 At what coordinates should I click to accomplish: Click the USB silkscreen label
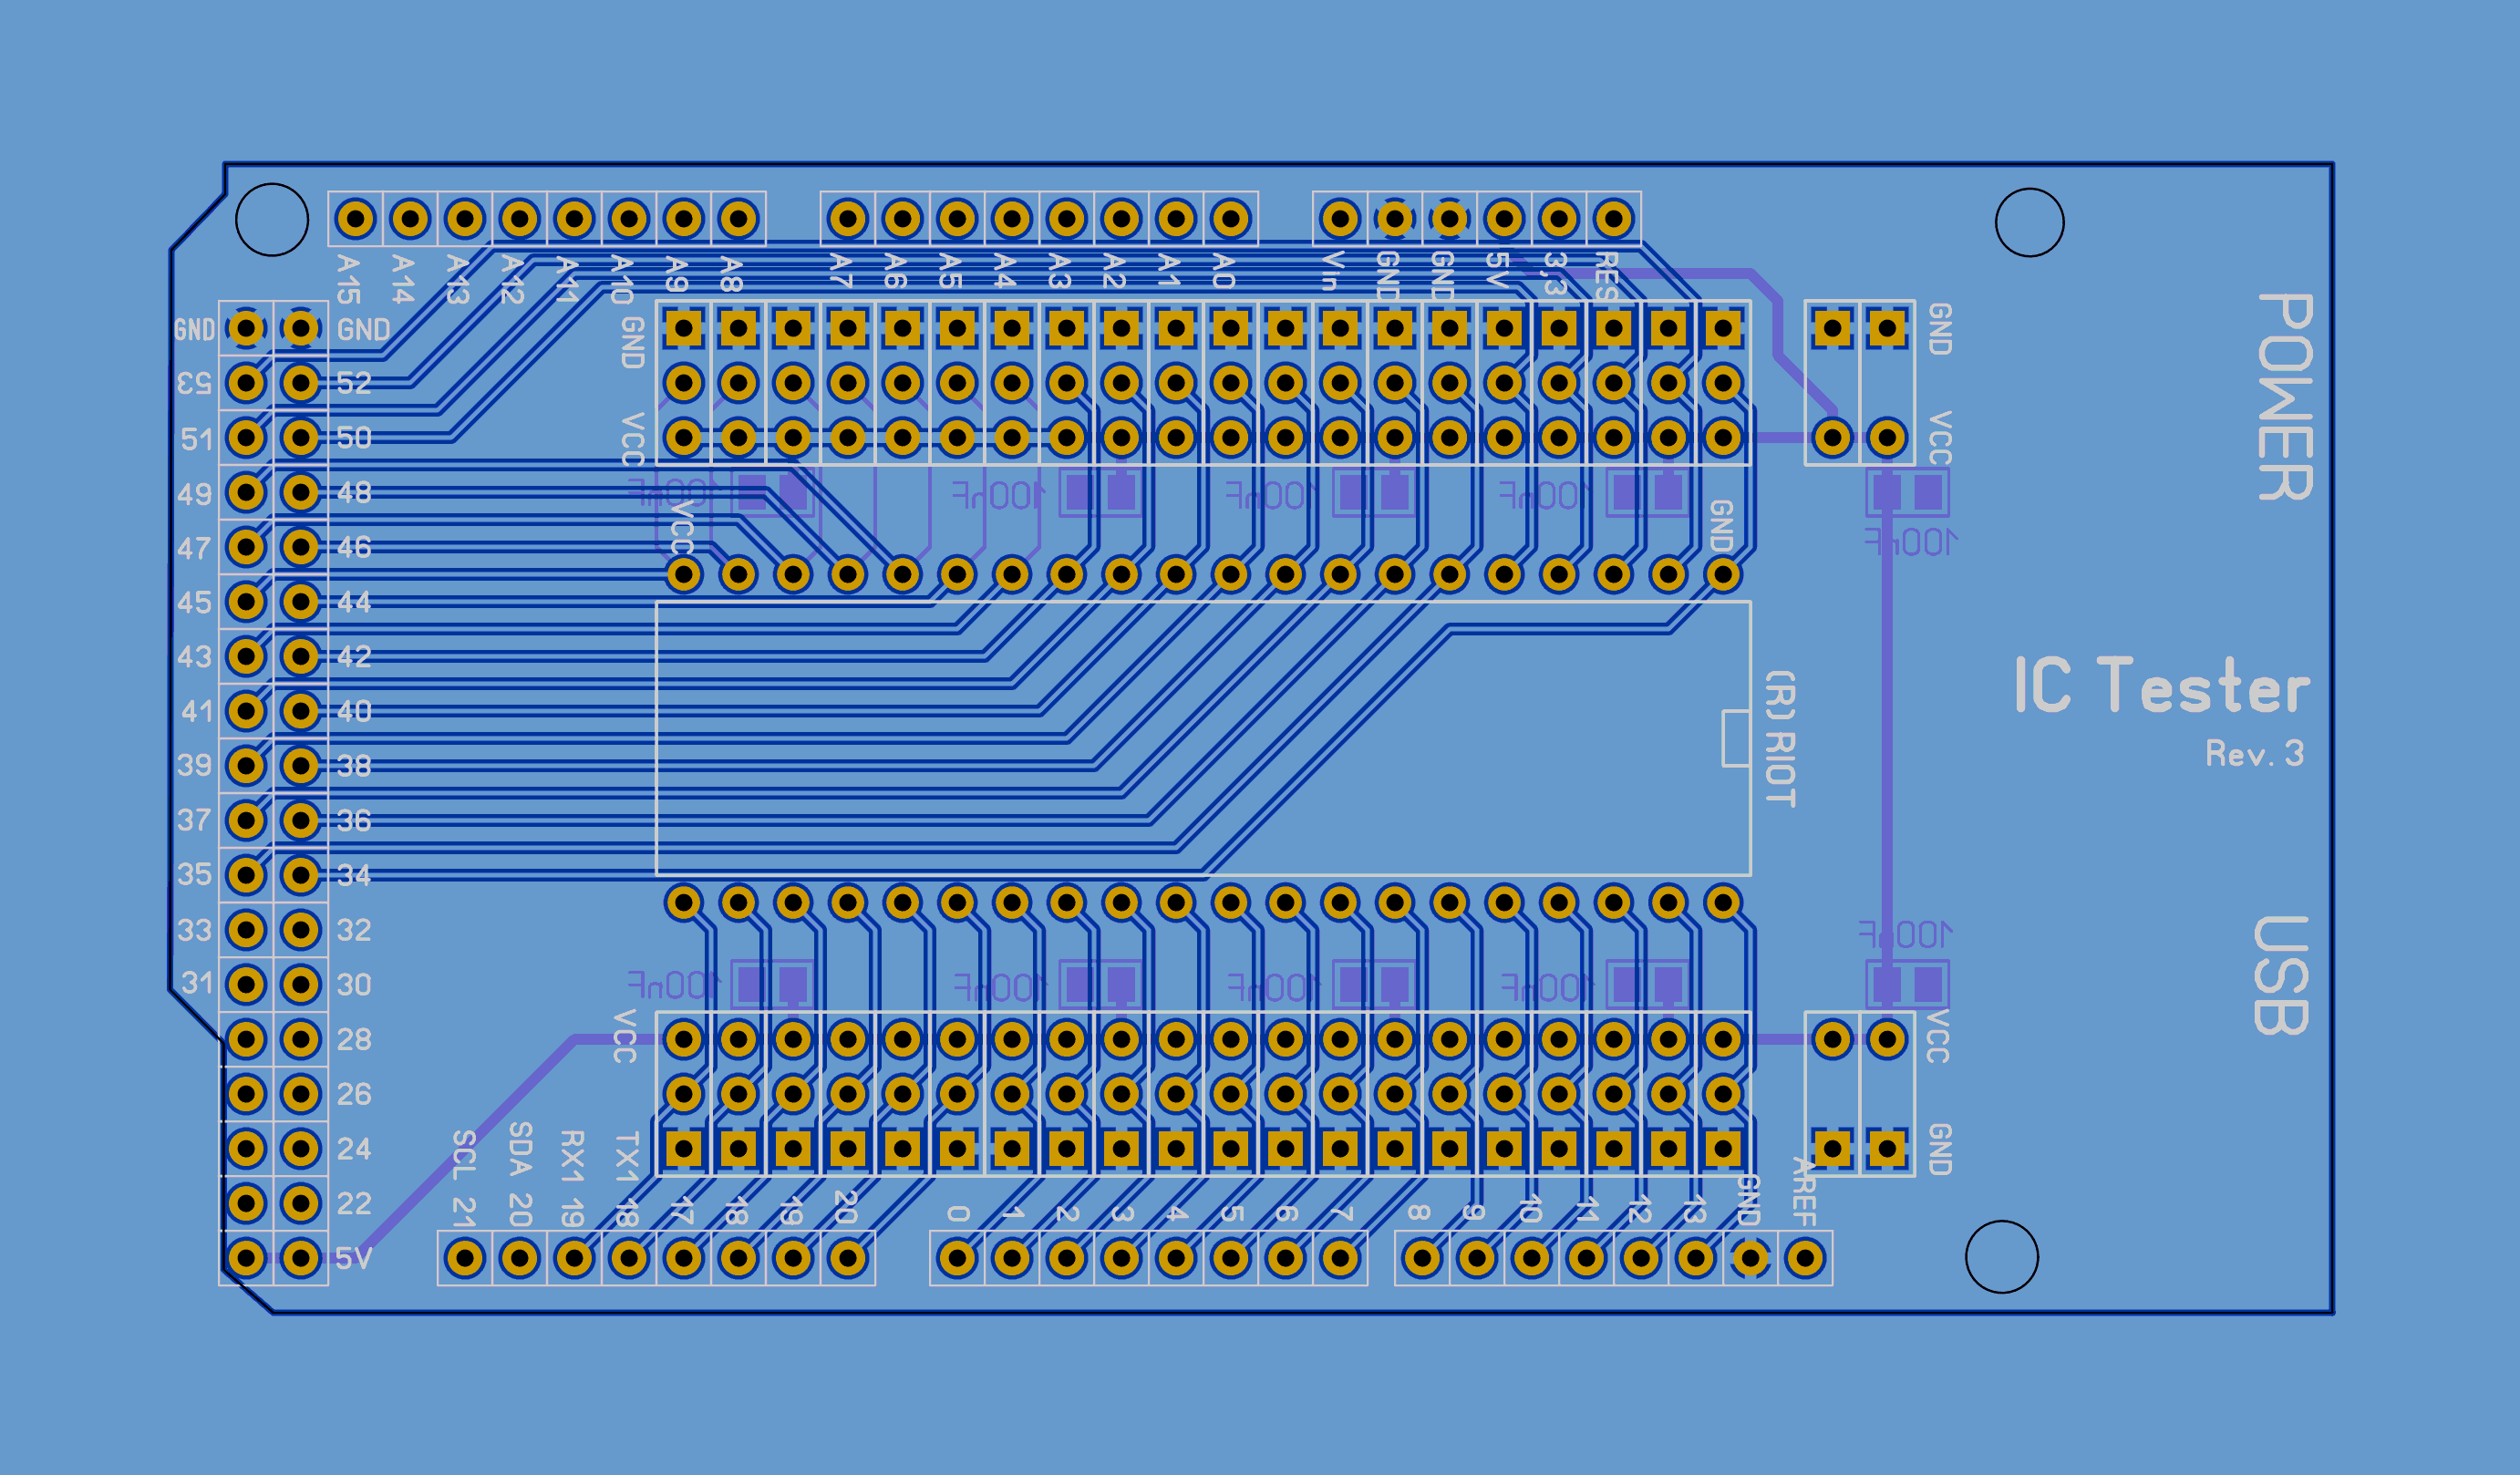coord(2280,975)
